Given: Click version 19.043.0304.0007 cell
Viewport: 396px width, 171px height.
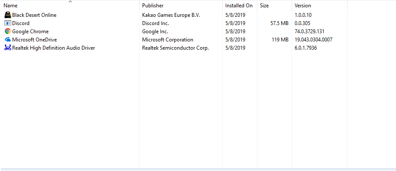Looking at the screenshot, I should [313, 40].
